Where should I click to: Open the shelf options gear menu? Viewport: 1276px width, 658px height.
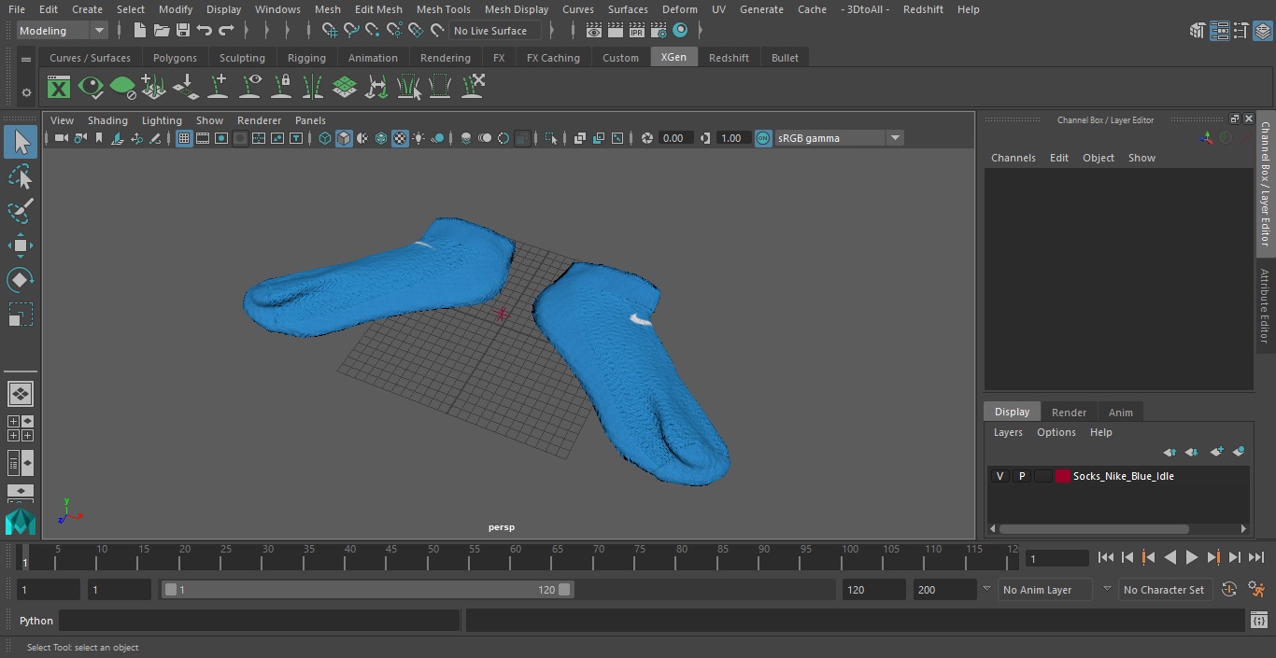(x=26, y=91)
